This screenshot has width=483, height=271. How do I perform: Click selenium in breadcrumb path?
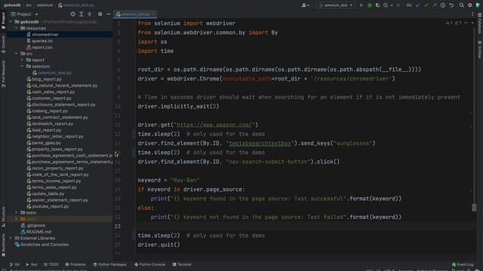tap(45, 5)
